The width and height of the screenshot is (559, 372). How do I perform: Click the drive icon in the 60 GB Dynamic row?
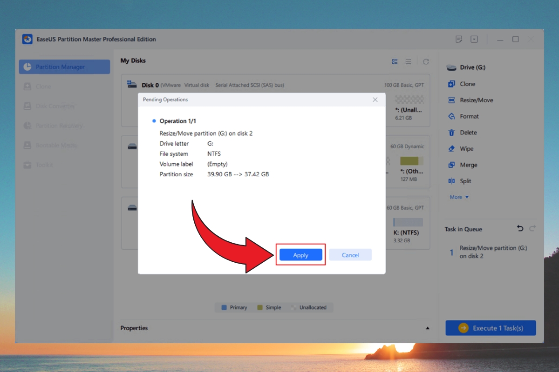click(132, 146)
